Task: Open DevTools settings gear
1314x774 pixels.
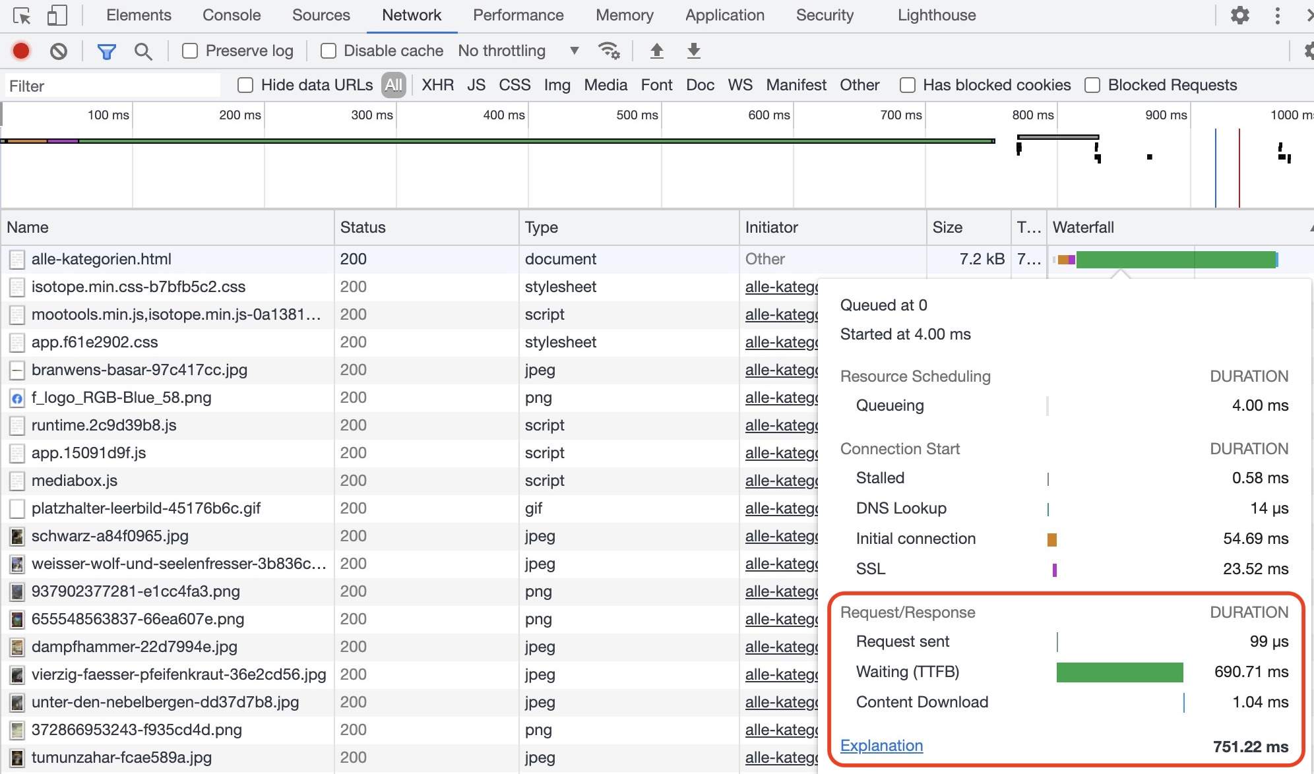Action: pyautogui.click(x=1240, y=15)
